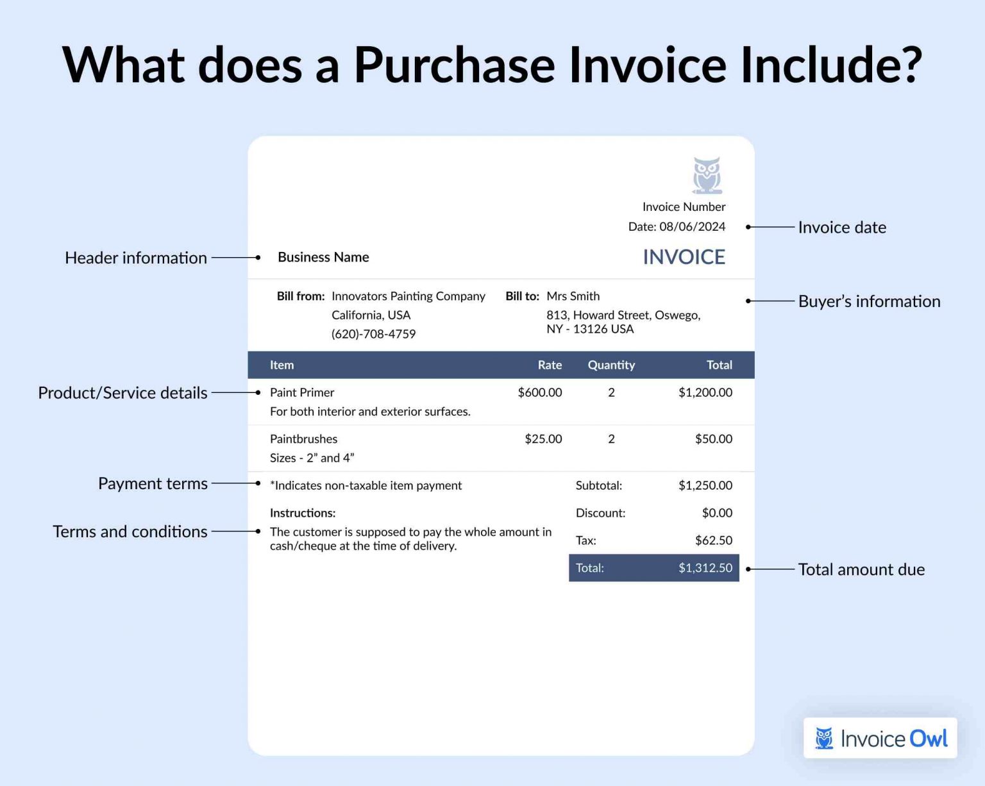Select the Quantity column header
The height and width of the screenshot is (786, 985).
tap(611, 365)
